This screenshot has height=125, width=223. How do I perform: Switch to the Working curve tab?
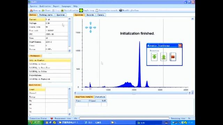[x=46, y=15]
